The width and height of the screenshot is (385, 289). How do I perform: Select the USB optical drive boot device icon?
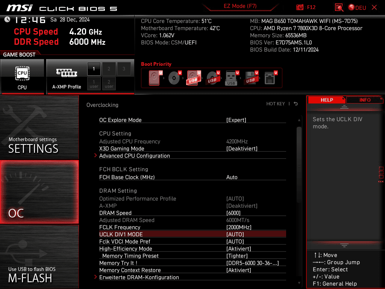[213, 78]
